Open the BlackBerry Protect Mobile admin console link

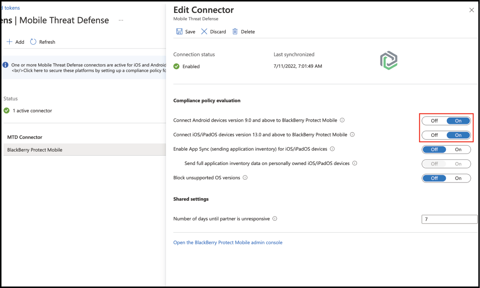coord(228,242)
